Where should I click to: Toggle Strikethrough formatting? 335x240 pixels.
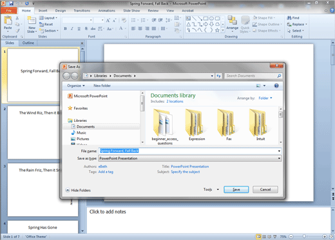click(93, 28)
